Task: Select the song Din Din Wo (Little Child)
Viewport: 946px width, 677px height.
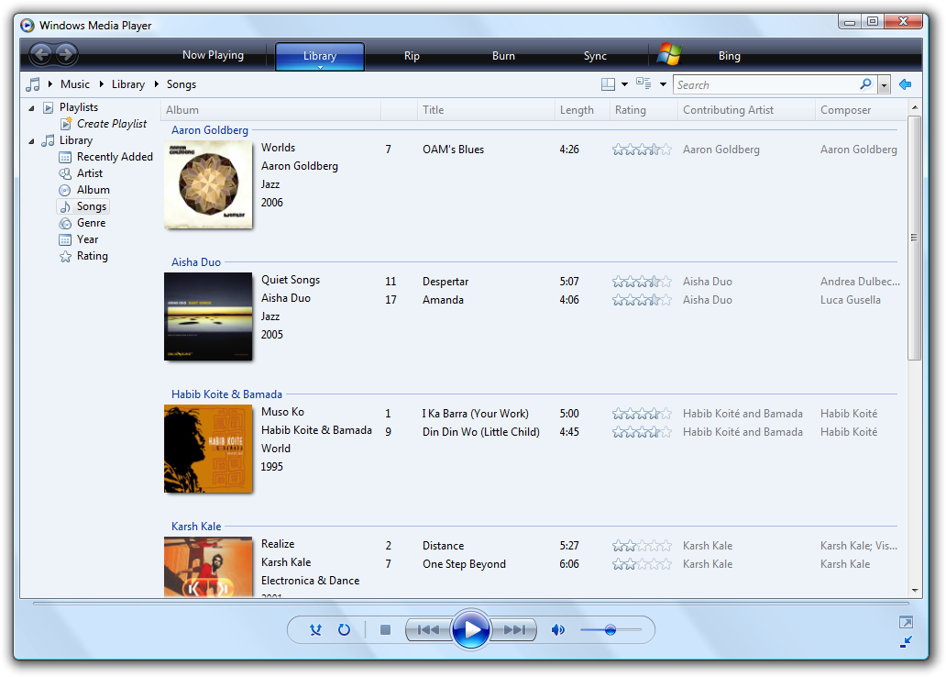Action: (x=481, y=432)
